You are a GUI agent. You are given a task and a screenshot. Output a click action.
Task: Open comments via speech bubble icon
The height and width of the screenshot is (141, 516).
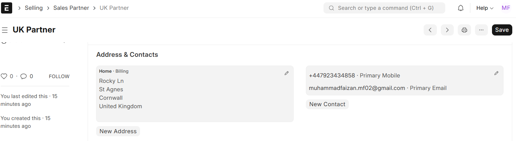tap(24, 76)
